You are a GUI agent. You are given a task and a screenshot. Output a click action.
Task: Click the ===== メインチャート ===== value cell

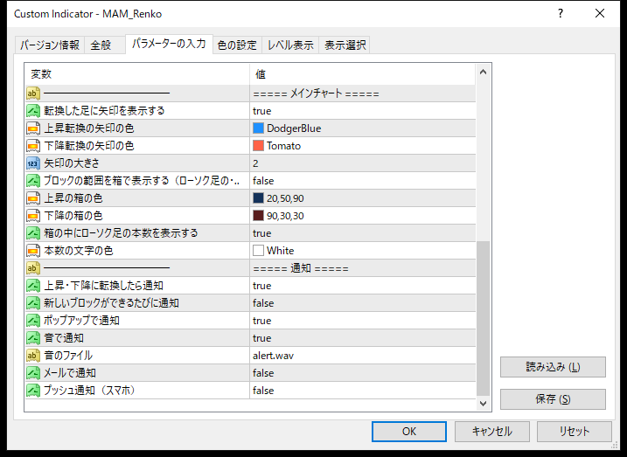click(x=362, y=93)
